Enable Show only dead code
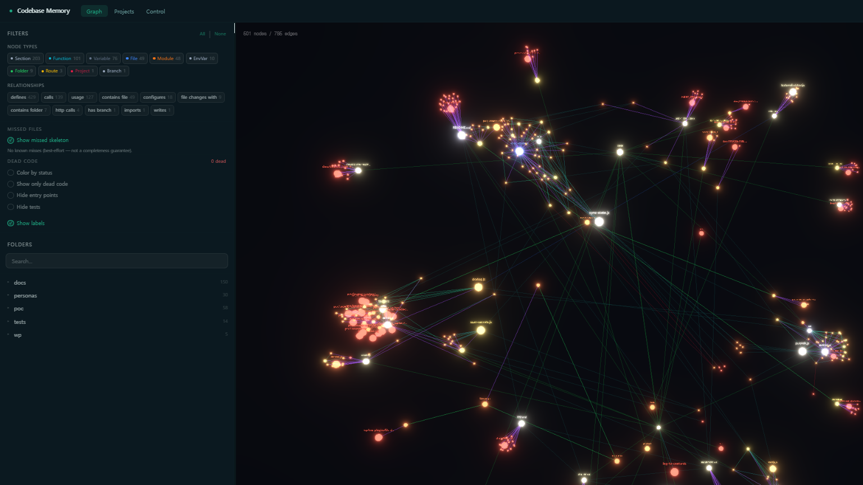The image size is (863, 485). coord(38,184)
